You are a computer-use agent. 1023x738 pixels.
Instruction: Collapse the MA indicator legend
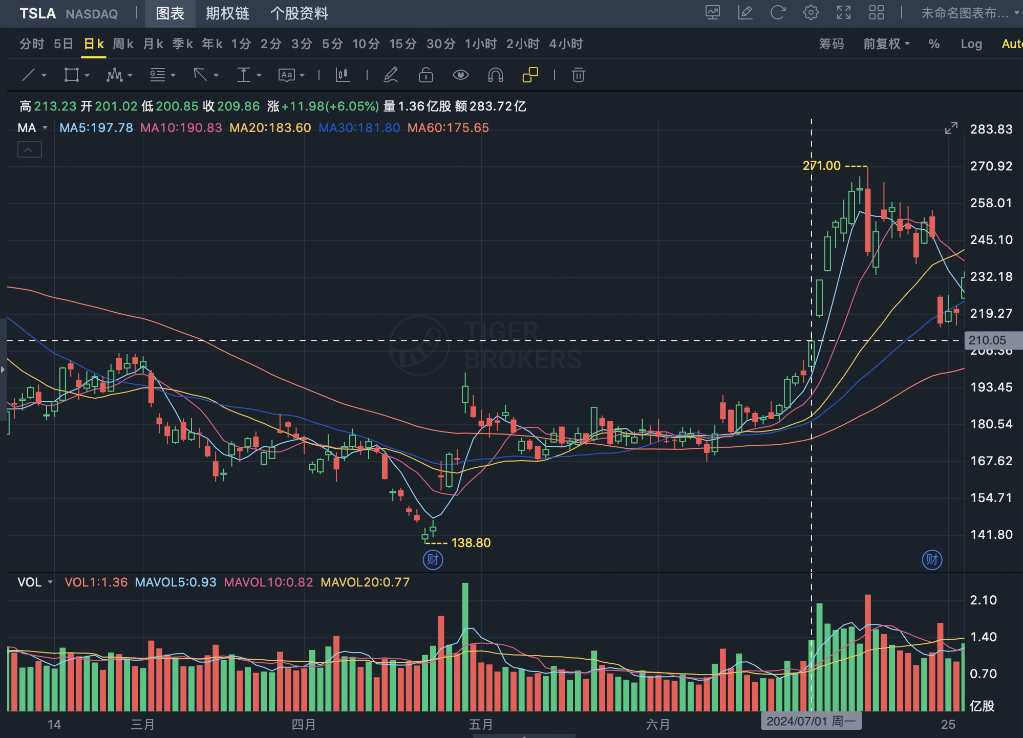tap(29, 150)
